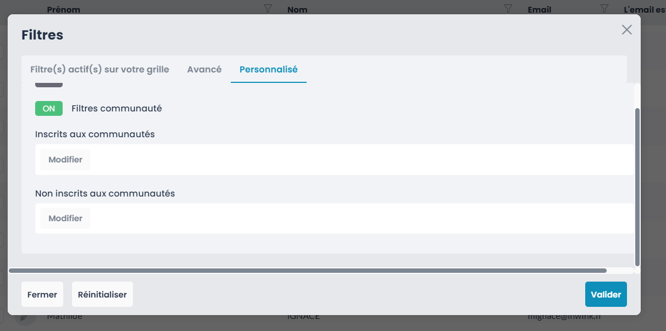Close the Filtres dialog with the X

pos(626,30)
